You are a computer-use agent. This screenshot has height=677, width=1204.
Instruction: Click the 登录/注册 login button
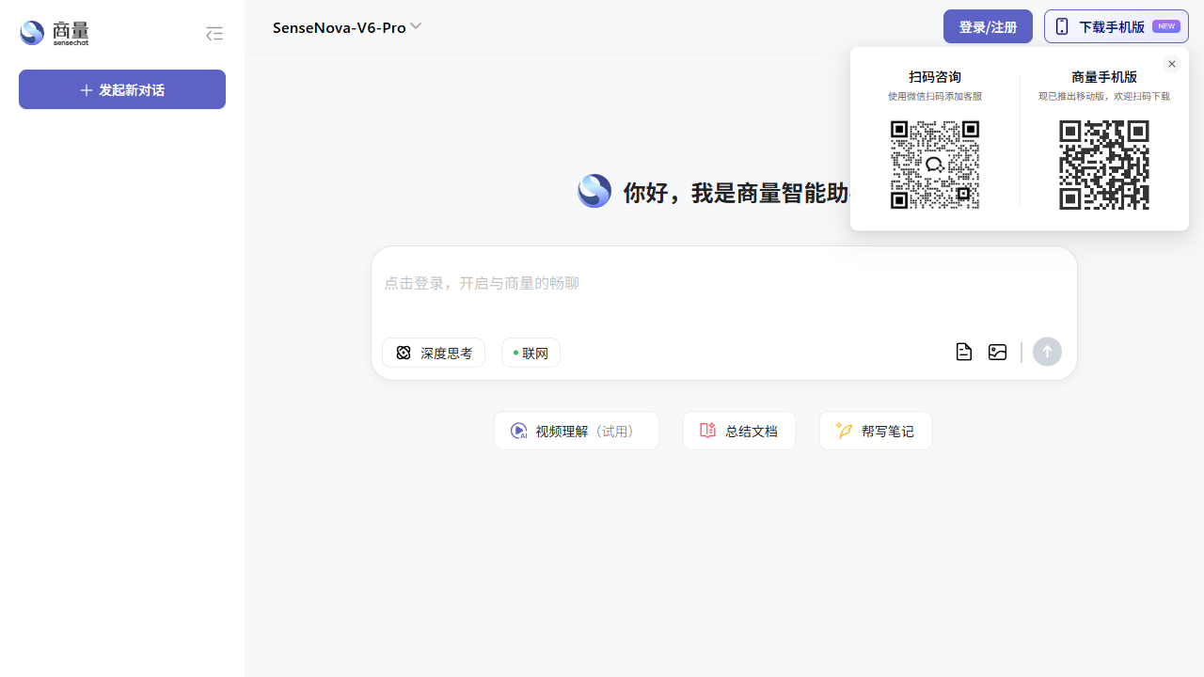coord(988,26)
